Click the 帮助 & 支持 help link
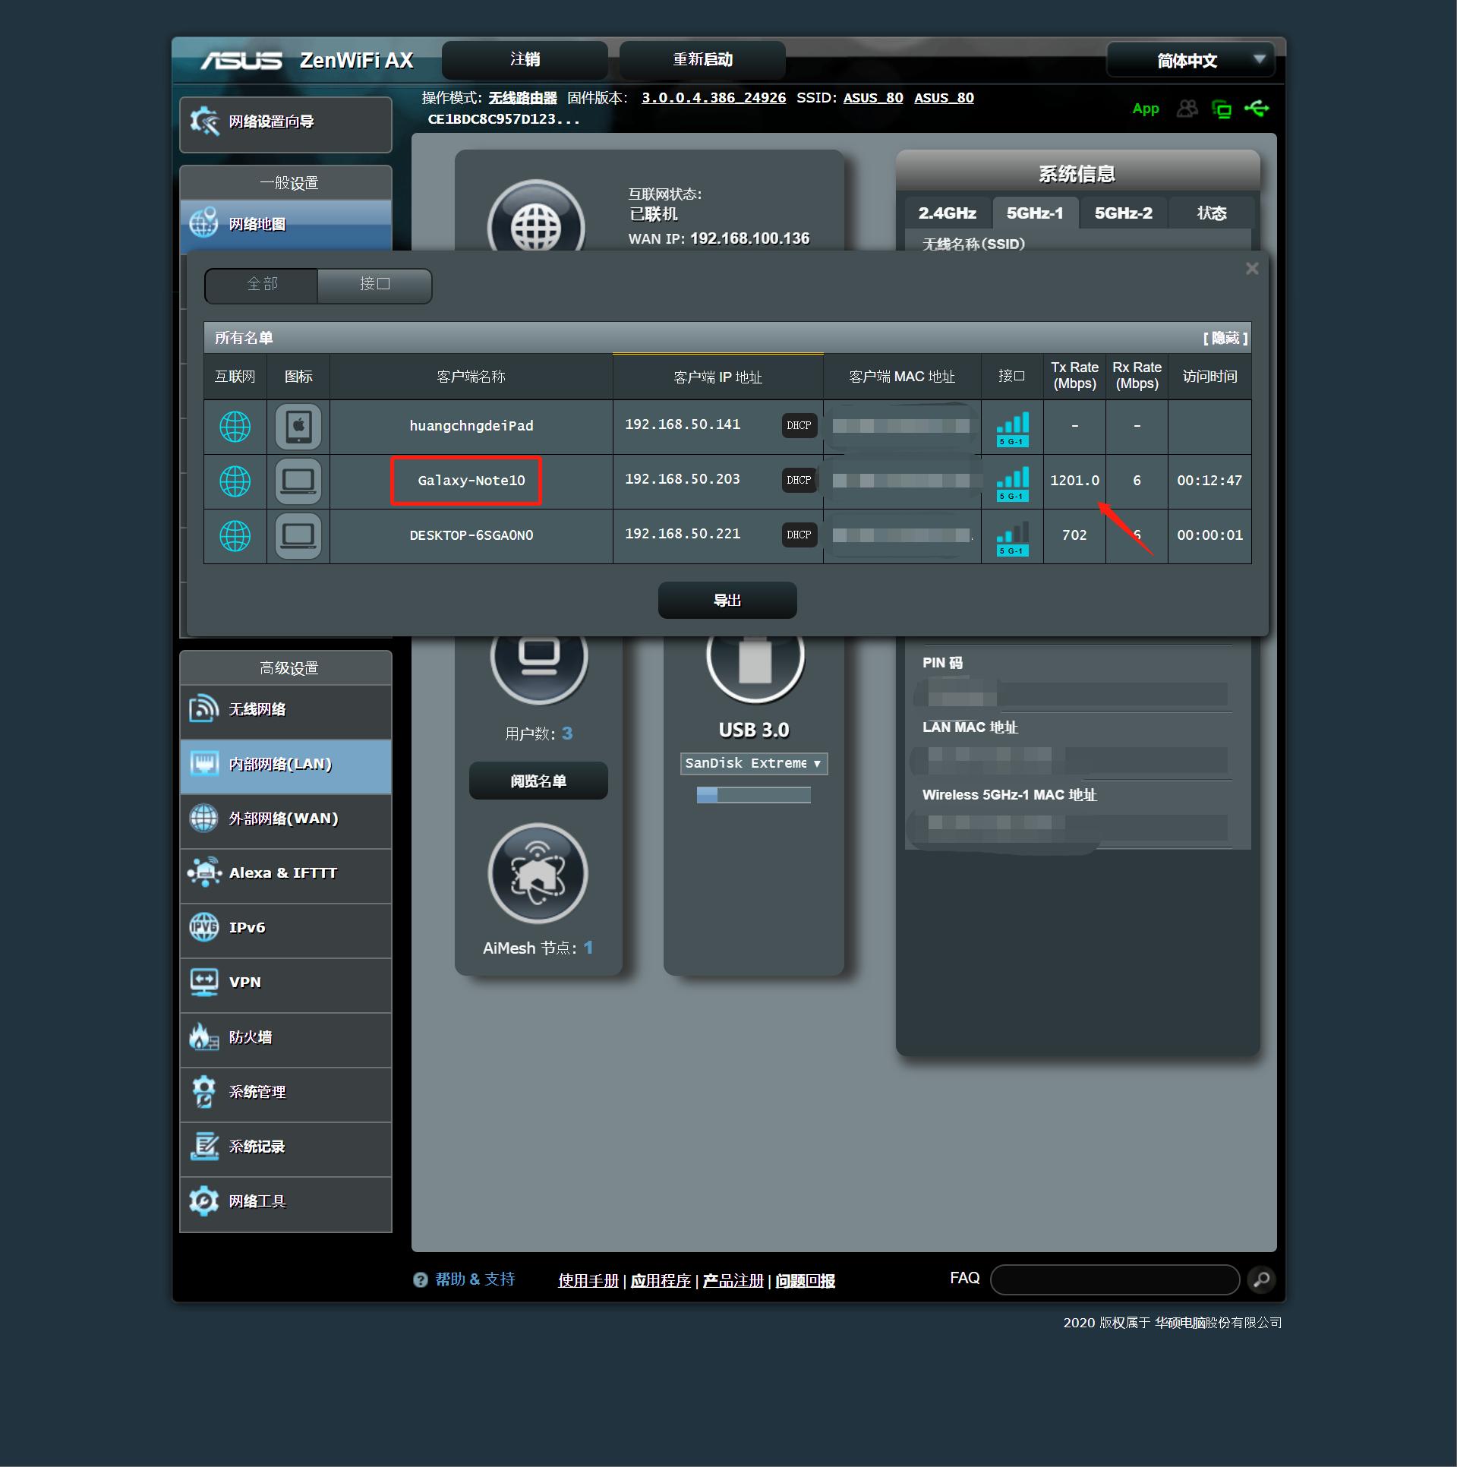Image resolution: width=1457 pixels, height=1467 pixels. click(x=475, y=1279)
